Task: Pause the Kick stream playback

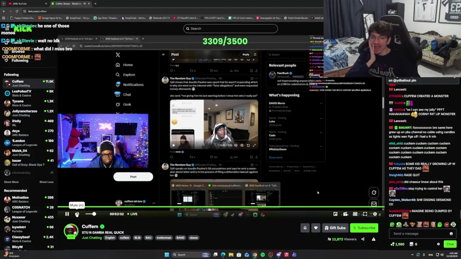Action: click(x=67, y=214)
